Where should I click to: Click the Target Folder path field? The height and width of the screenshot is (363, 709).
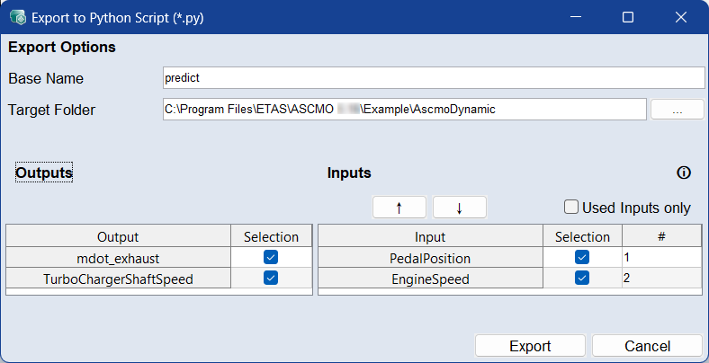coord(404,110)
